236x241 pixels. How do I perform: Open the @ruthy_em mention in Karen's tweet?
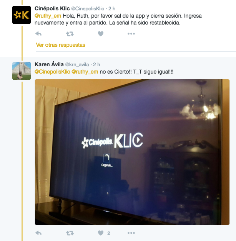coord(85,72)
